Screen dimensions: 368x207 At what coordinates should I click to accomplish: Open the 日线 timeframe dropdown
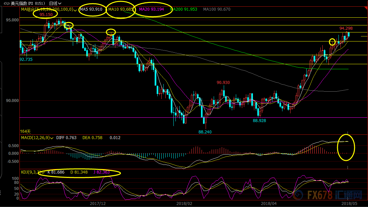click(x=56, y=3)
